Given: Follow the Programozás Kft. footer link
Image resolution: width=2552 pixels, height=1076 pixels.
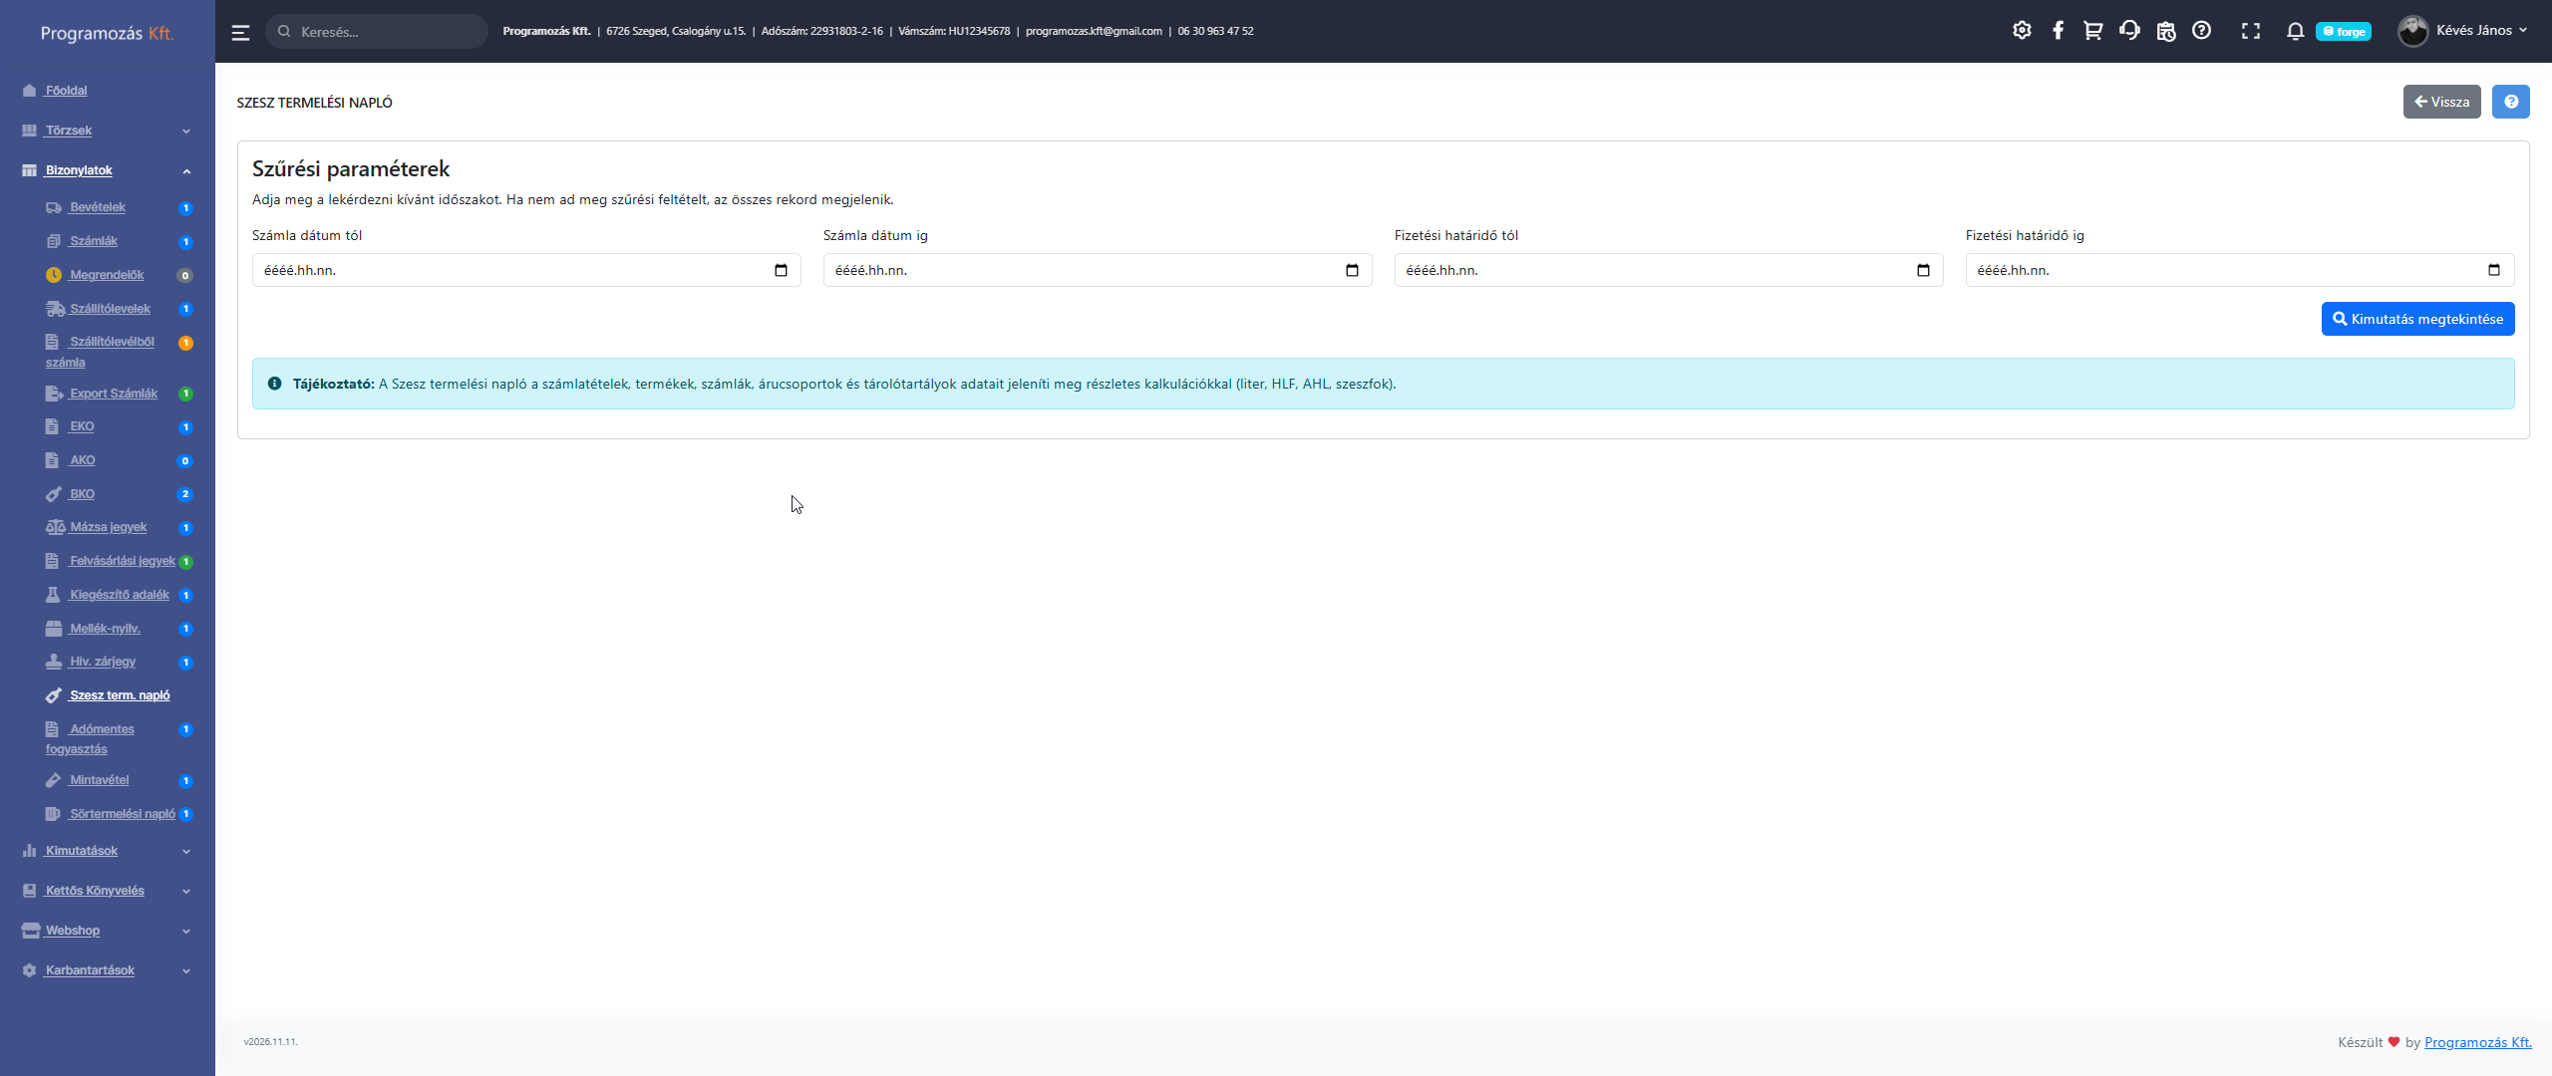Looking at the screenshot, I should tap(2477, 1042).
